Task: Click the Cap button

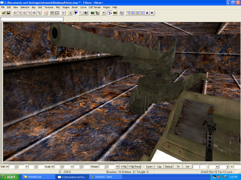Action: [159, 166]
